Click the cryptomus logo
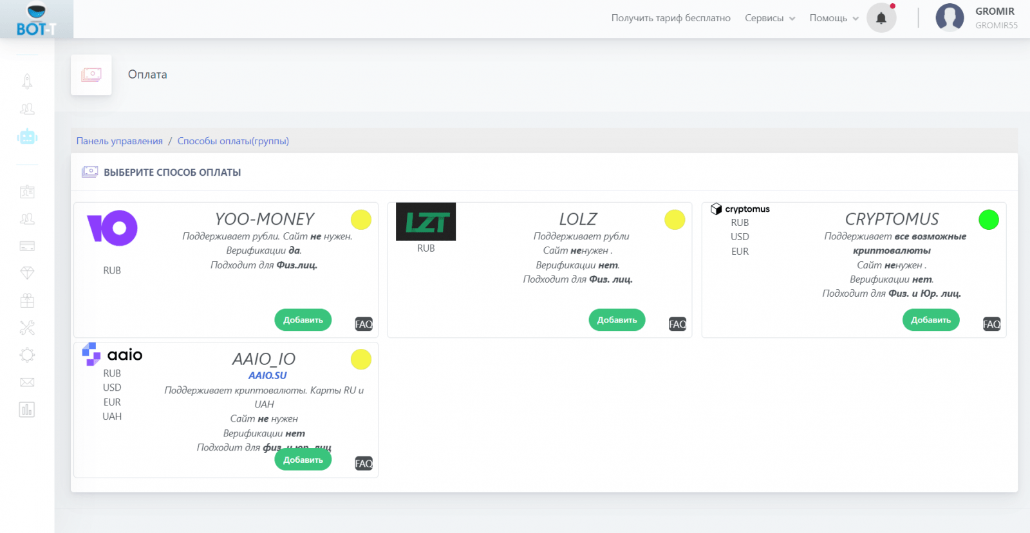1030x533 pixels. pyautogui.click(x=740, y=209)
